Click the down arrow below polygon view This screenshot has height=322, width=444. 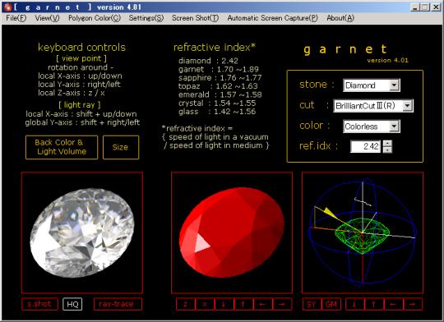[224, 304]
